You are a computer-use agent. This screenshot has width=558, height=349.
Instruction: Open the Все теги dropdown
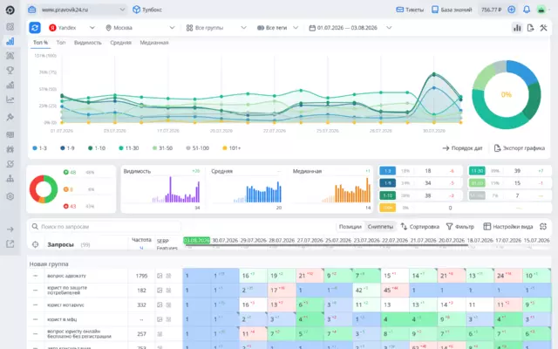(x=277, y=27)
